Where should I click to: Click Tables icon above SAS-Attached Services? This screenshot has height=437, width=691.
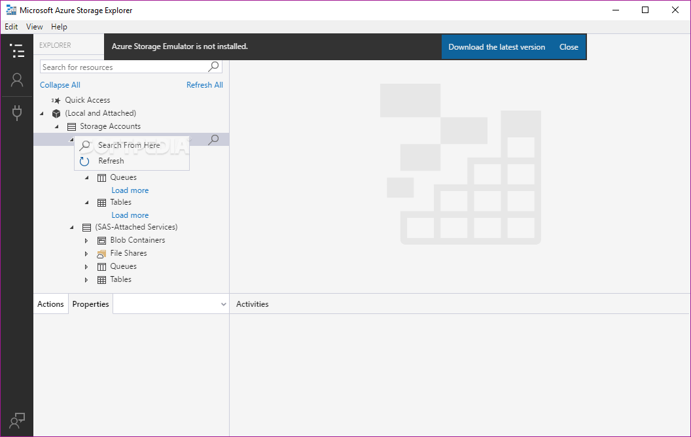tap(102, 203)
